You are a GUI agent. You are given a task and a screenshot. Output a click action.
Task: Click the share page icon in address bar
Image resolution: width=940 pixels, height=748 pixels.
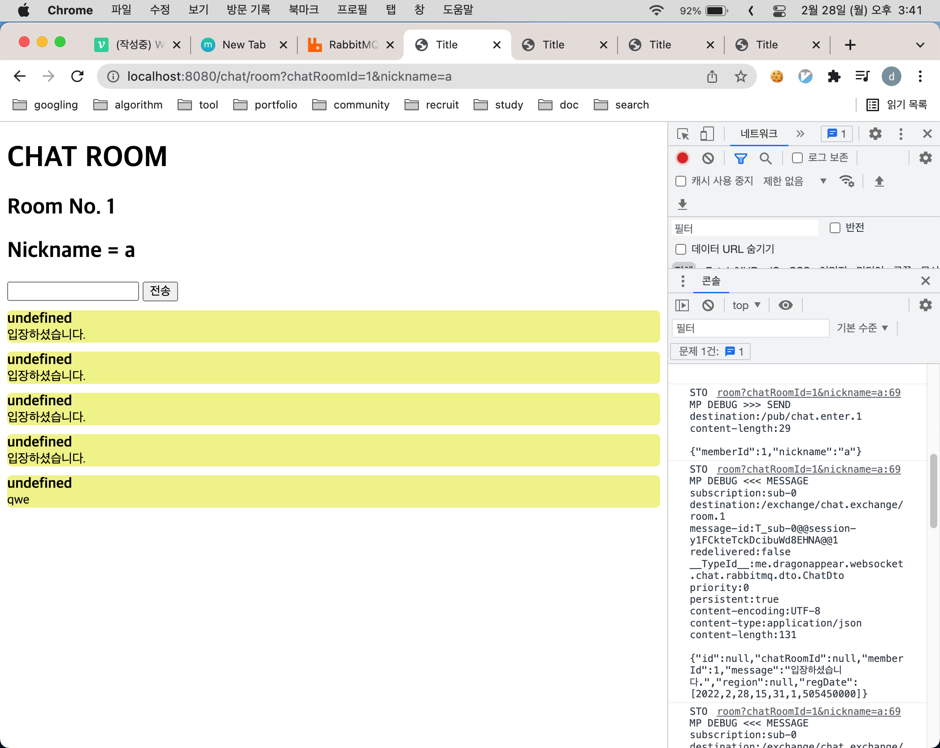[712, 77]
